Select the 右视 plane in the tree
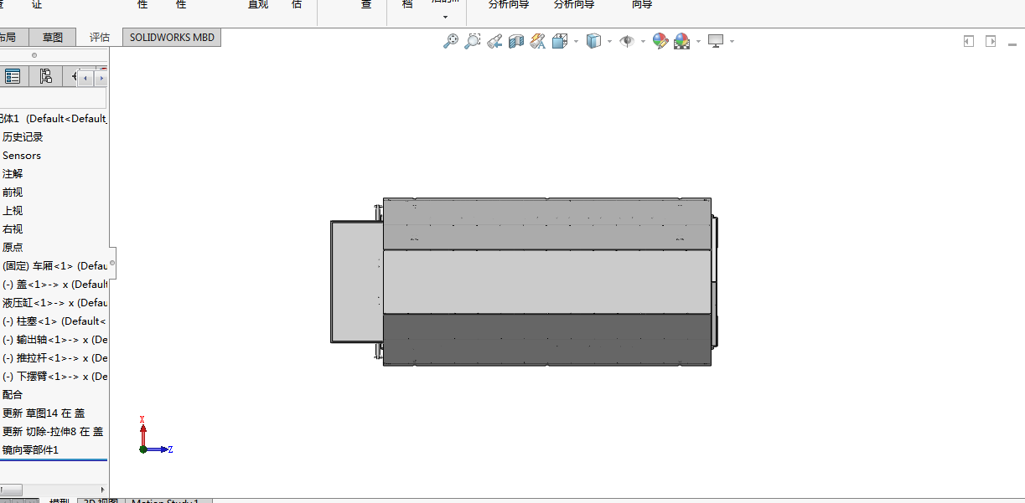This screenshot has width=1025, height=503. 13,228
